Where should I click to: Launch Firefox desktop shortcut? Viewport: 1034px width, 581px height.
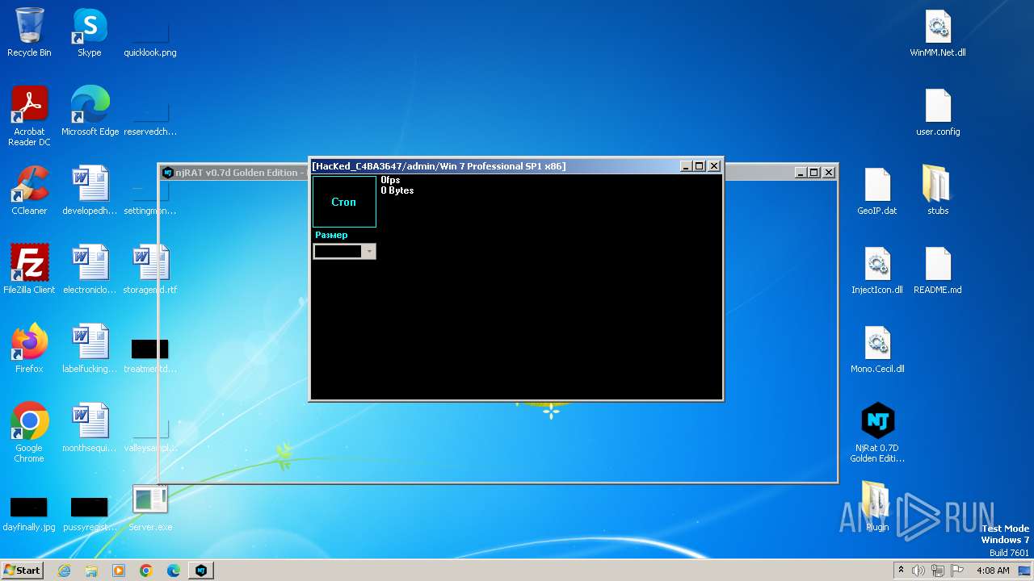click(x=29, y=349)
